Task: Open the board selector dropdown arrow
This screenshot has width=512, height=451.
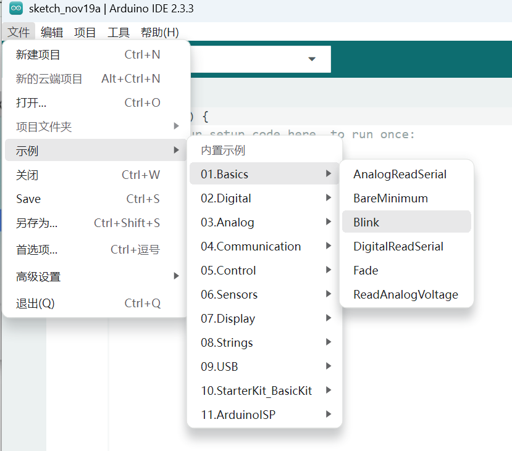Action: click(312, 59)
